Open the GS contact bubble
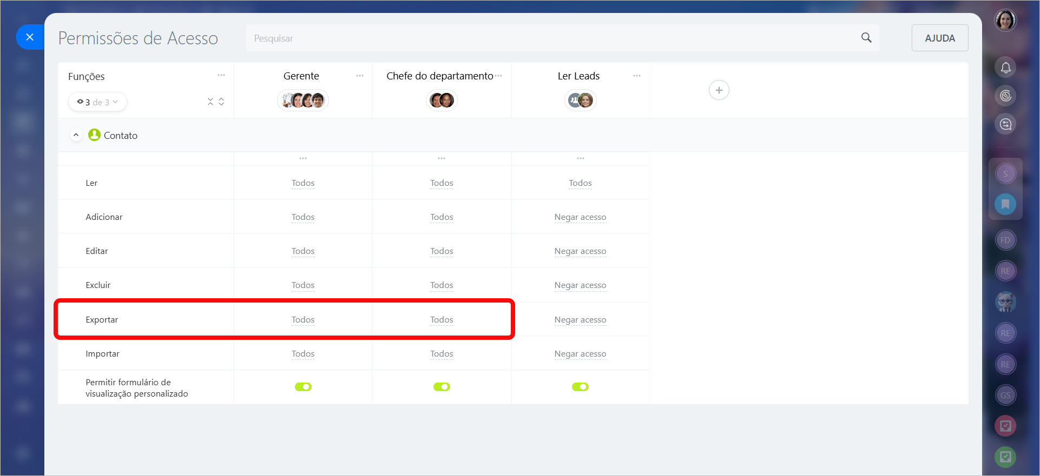Screen dimensions: 1040x476 (x=1005, y=395)
